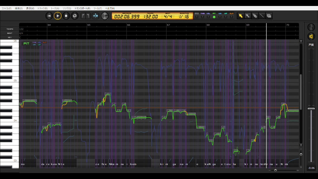Click the TEMPO row label button

(x=10, y=29)
